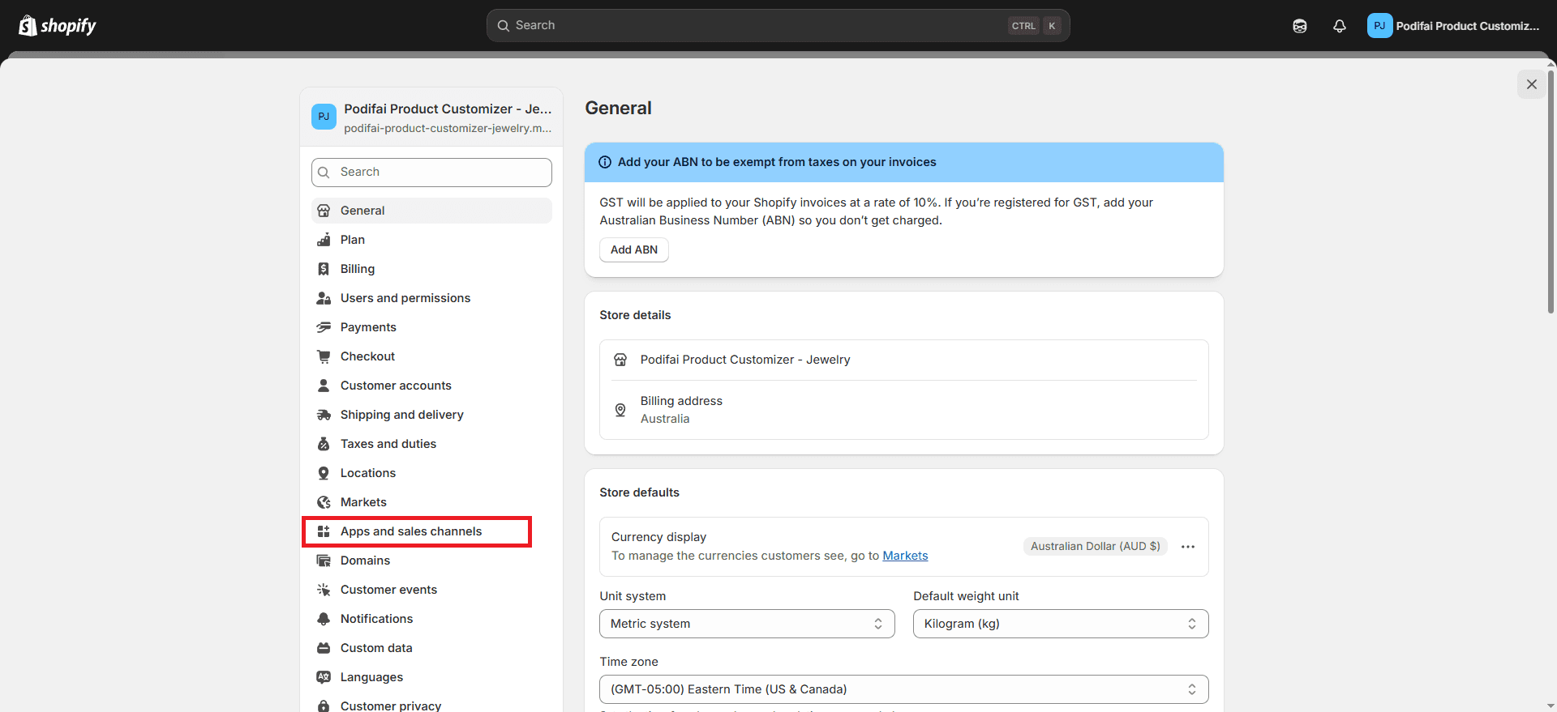Open the Sidekick assistant icon

pyautogui.click(x=1300, y=26)
